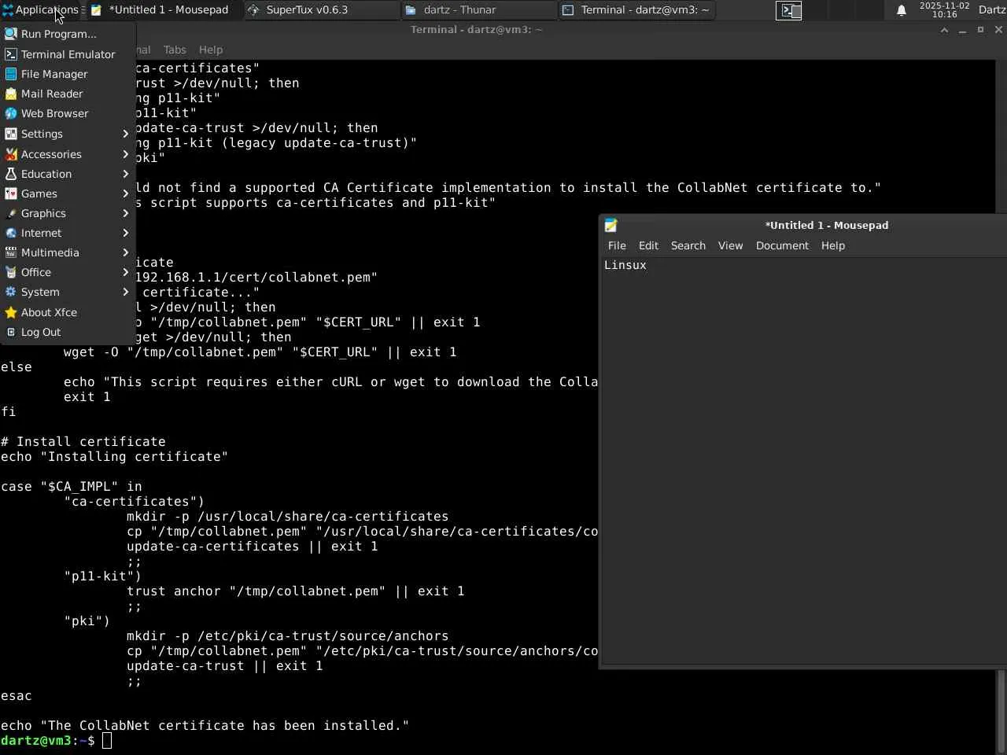Click the SuperTux icon in the taskbar
The image size is (1007, 755).
253,10
